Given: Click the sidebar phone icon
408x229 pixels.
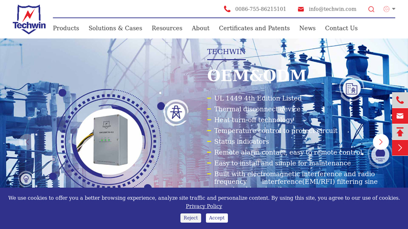Looking at the screenshot, I should [400, 100].
